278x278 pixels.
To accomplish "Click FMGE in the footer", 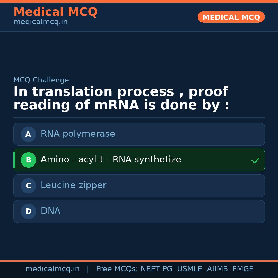I will [243, 269].
